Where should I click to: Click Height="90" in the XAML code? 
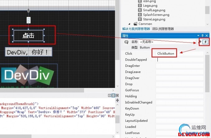pyautogui.click(x=96, y=116)
